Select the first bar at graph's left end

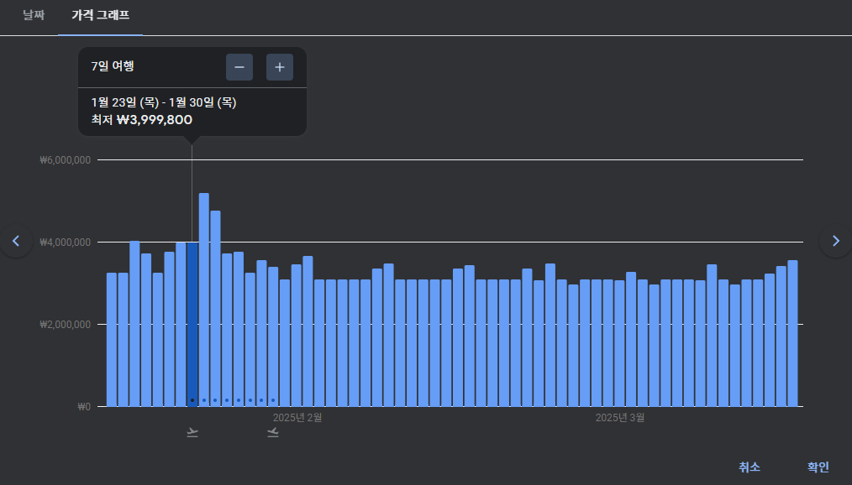tap(112, 340)
